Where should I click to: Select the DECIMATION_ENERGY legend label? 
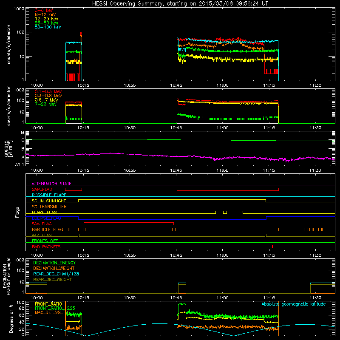pyautogui.click(x=54, y=263)
